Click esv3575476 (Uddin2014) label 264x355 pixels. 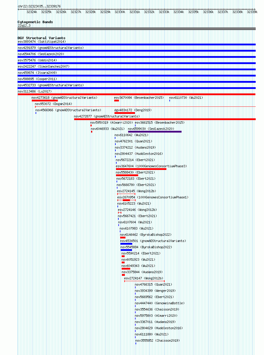coord(37,60)
